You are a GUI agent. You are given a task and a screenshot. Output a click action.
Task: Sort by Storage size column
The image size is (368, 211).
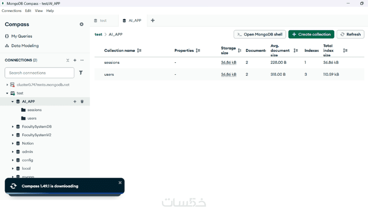239,50
